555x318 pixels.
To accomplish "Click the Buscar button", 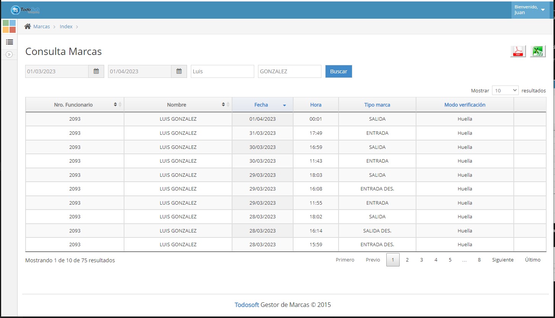I will click(x=339, y=71).
